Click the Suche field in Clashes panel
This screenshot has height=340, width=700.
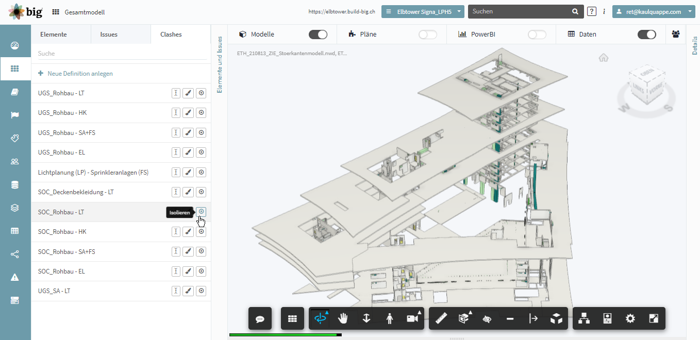(122, 54)
